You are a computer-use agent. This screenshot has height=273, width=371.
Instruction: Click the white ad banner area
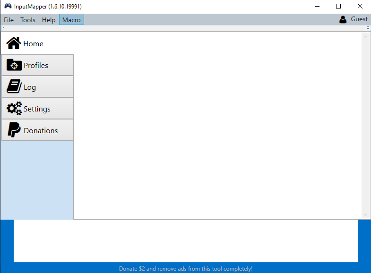[186, 240]
